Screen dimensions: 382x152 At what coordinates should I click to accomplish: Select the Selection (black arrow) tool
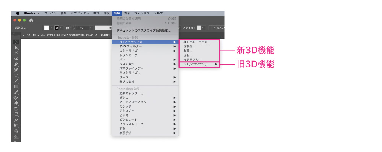[x=16, y=42]
